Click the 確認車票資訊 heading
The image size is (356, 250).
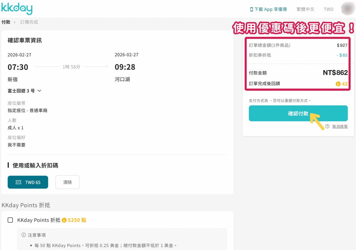tap(25, 40)
